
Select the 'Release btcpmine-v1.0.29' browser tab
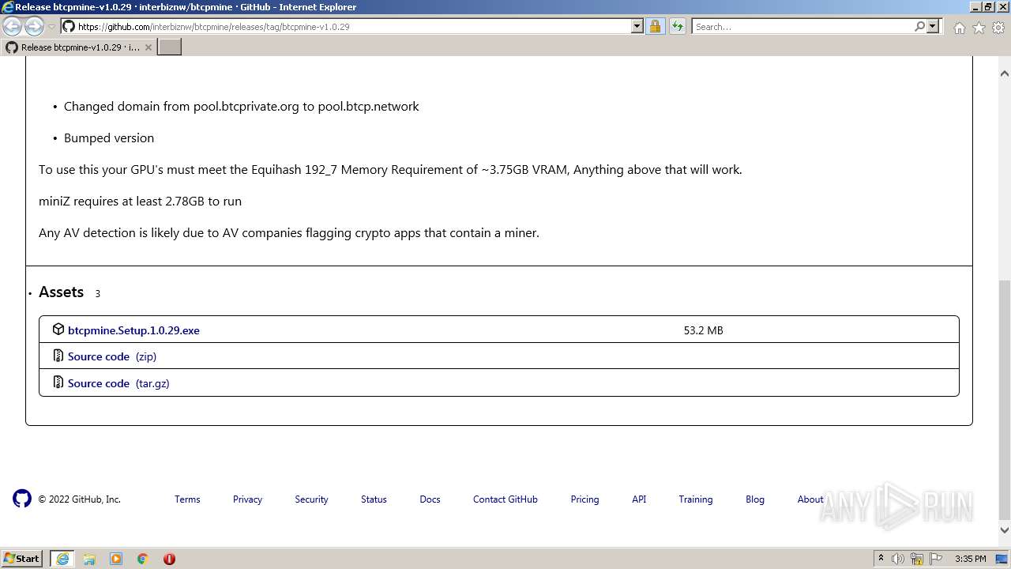[78, 47]
